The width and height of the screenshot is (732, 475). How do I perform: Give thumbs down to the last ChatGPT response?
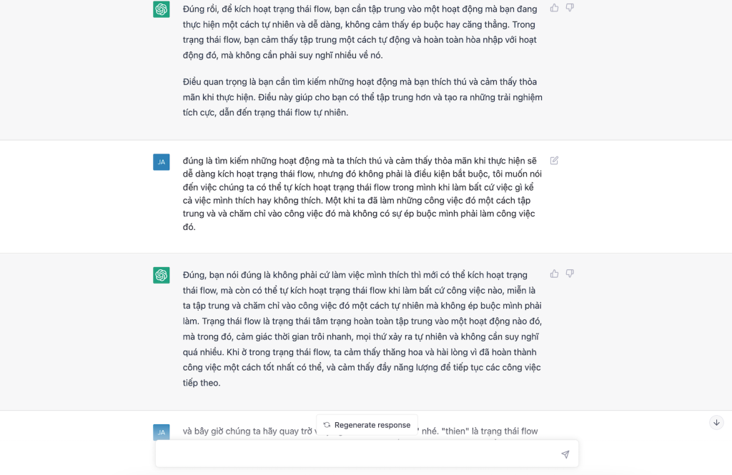point(570,274)
